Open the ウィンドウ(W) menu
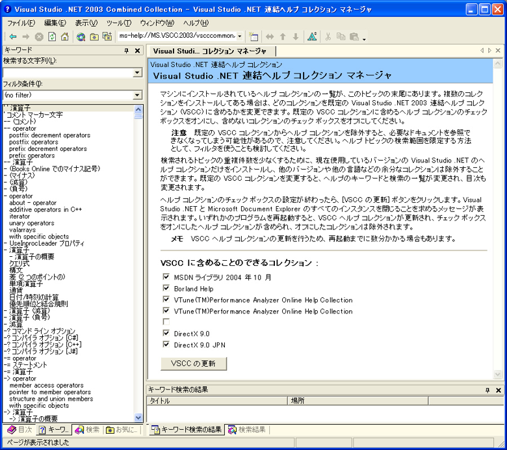This screenshot has height=450, width=507. point(157,23)
